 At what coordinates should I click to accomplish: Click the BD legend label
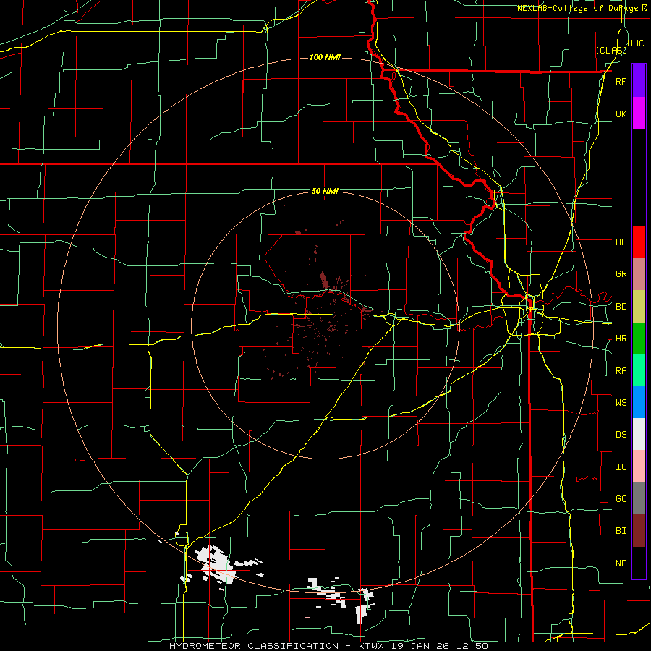tap(621, 307)
